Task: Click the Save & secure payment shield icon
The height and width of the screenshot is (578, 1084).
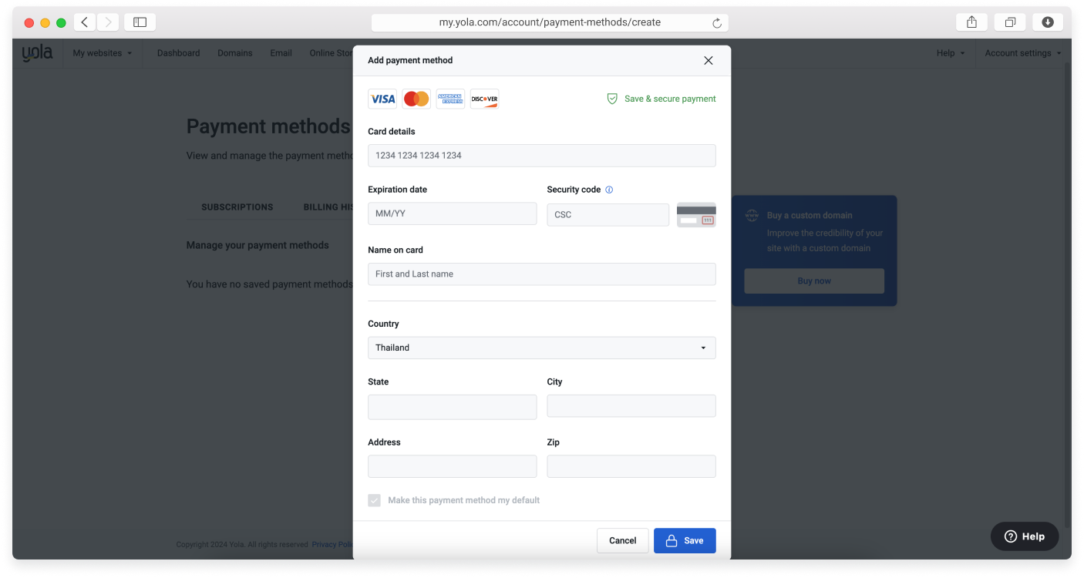Action: tap(611, 99)
